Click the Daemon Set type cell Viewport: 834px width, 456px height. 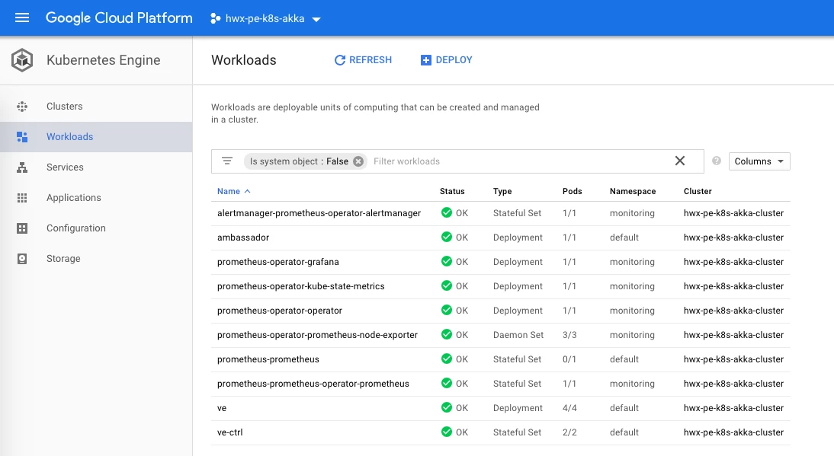(518, 335)
